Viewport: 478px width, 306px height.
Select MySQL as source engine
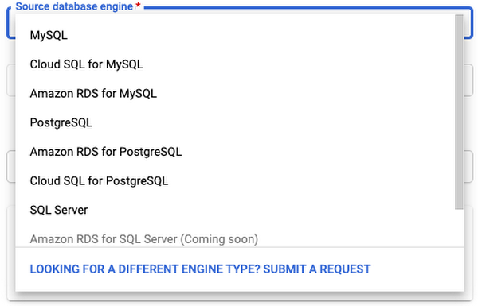click(x=235, y=35)
